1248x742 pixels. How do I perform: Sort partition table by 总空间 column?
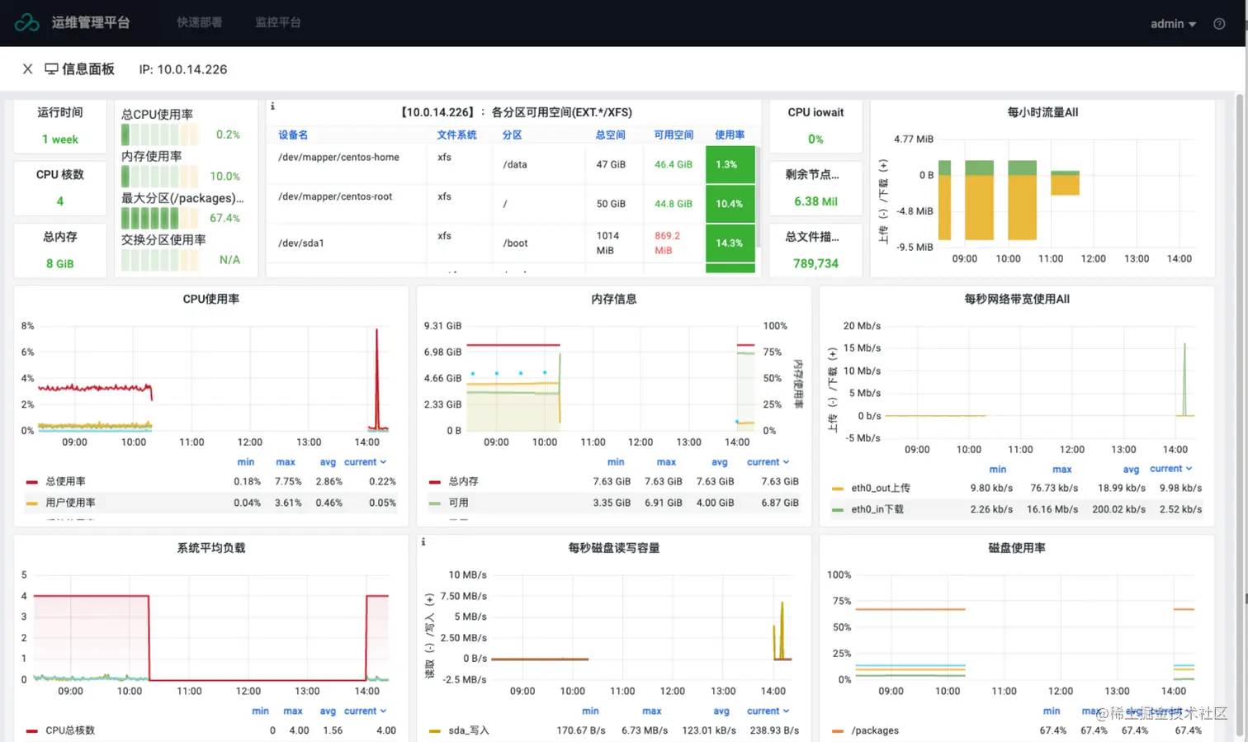click(611, 135)
